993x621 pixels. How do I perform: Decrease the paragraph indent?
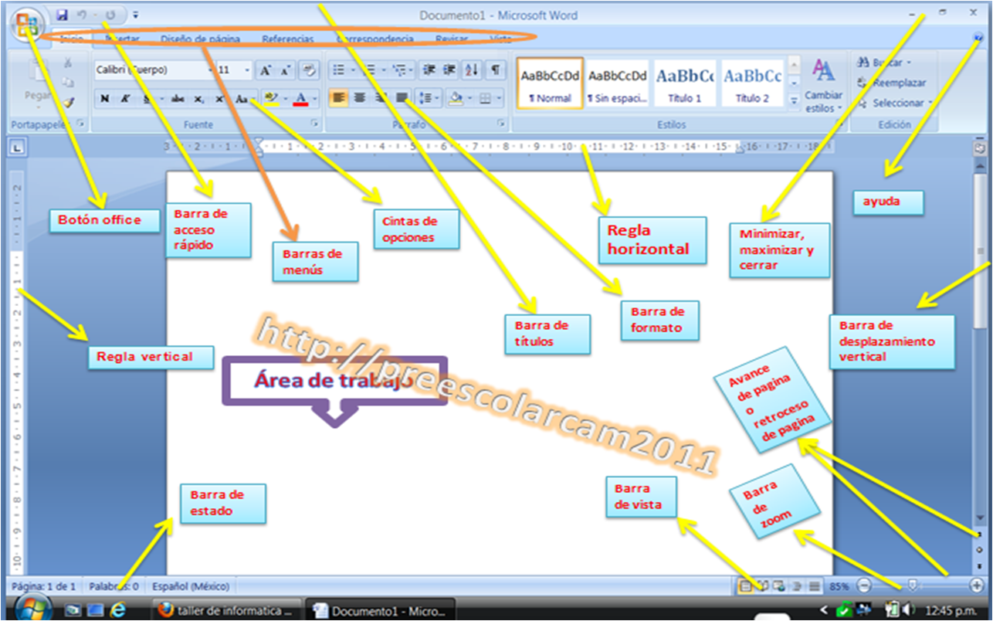(x=431, y=70)
